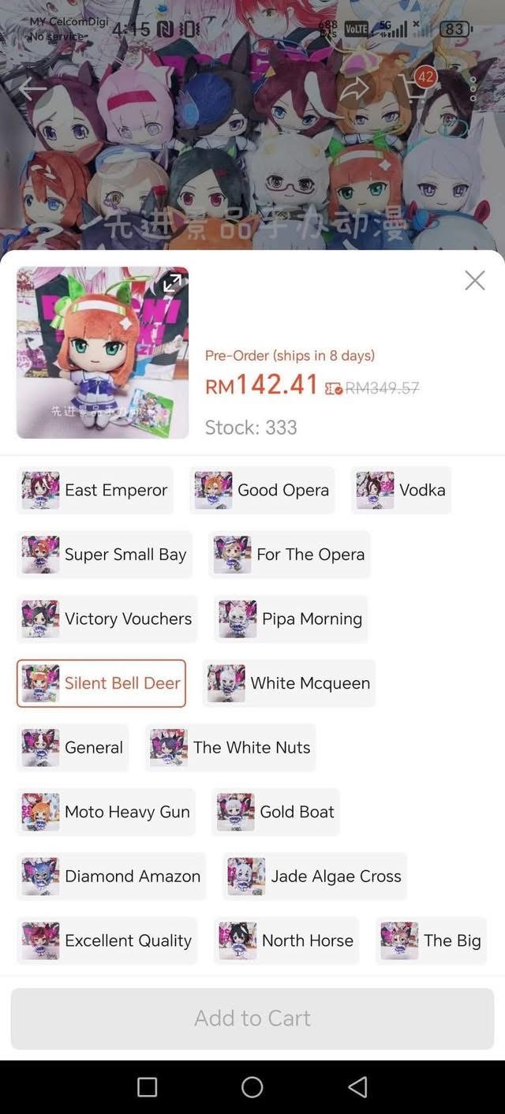Tap the Android recent apps square

[x=148, y=1087]
